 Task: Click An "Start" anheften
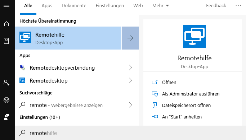[182, 117]
